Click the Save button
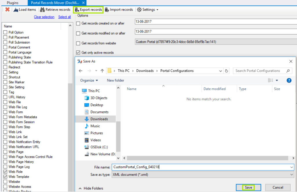The height and width of the screenshot is (192, 297). click(248, 187)
